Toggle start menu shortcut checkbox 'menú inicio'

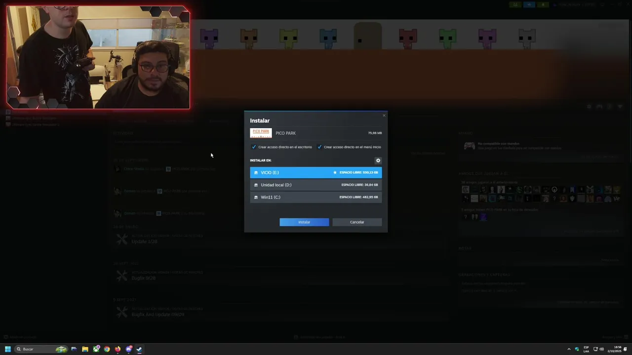pos(319,147)
